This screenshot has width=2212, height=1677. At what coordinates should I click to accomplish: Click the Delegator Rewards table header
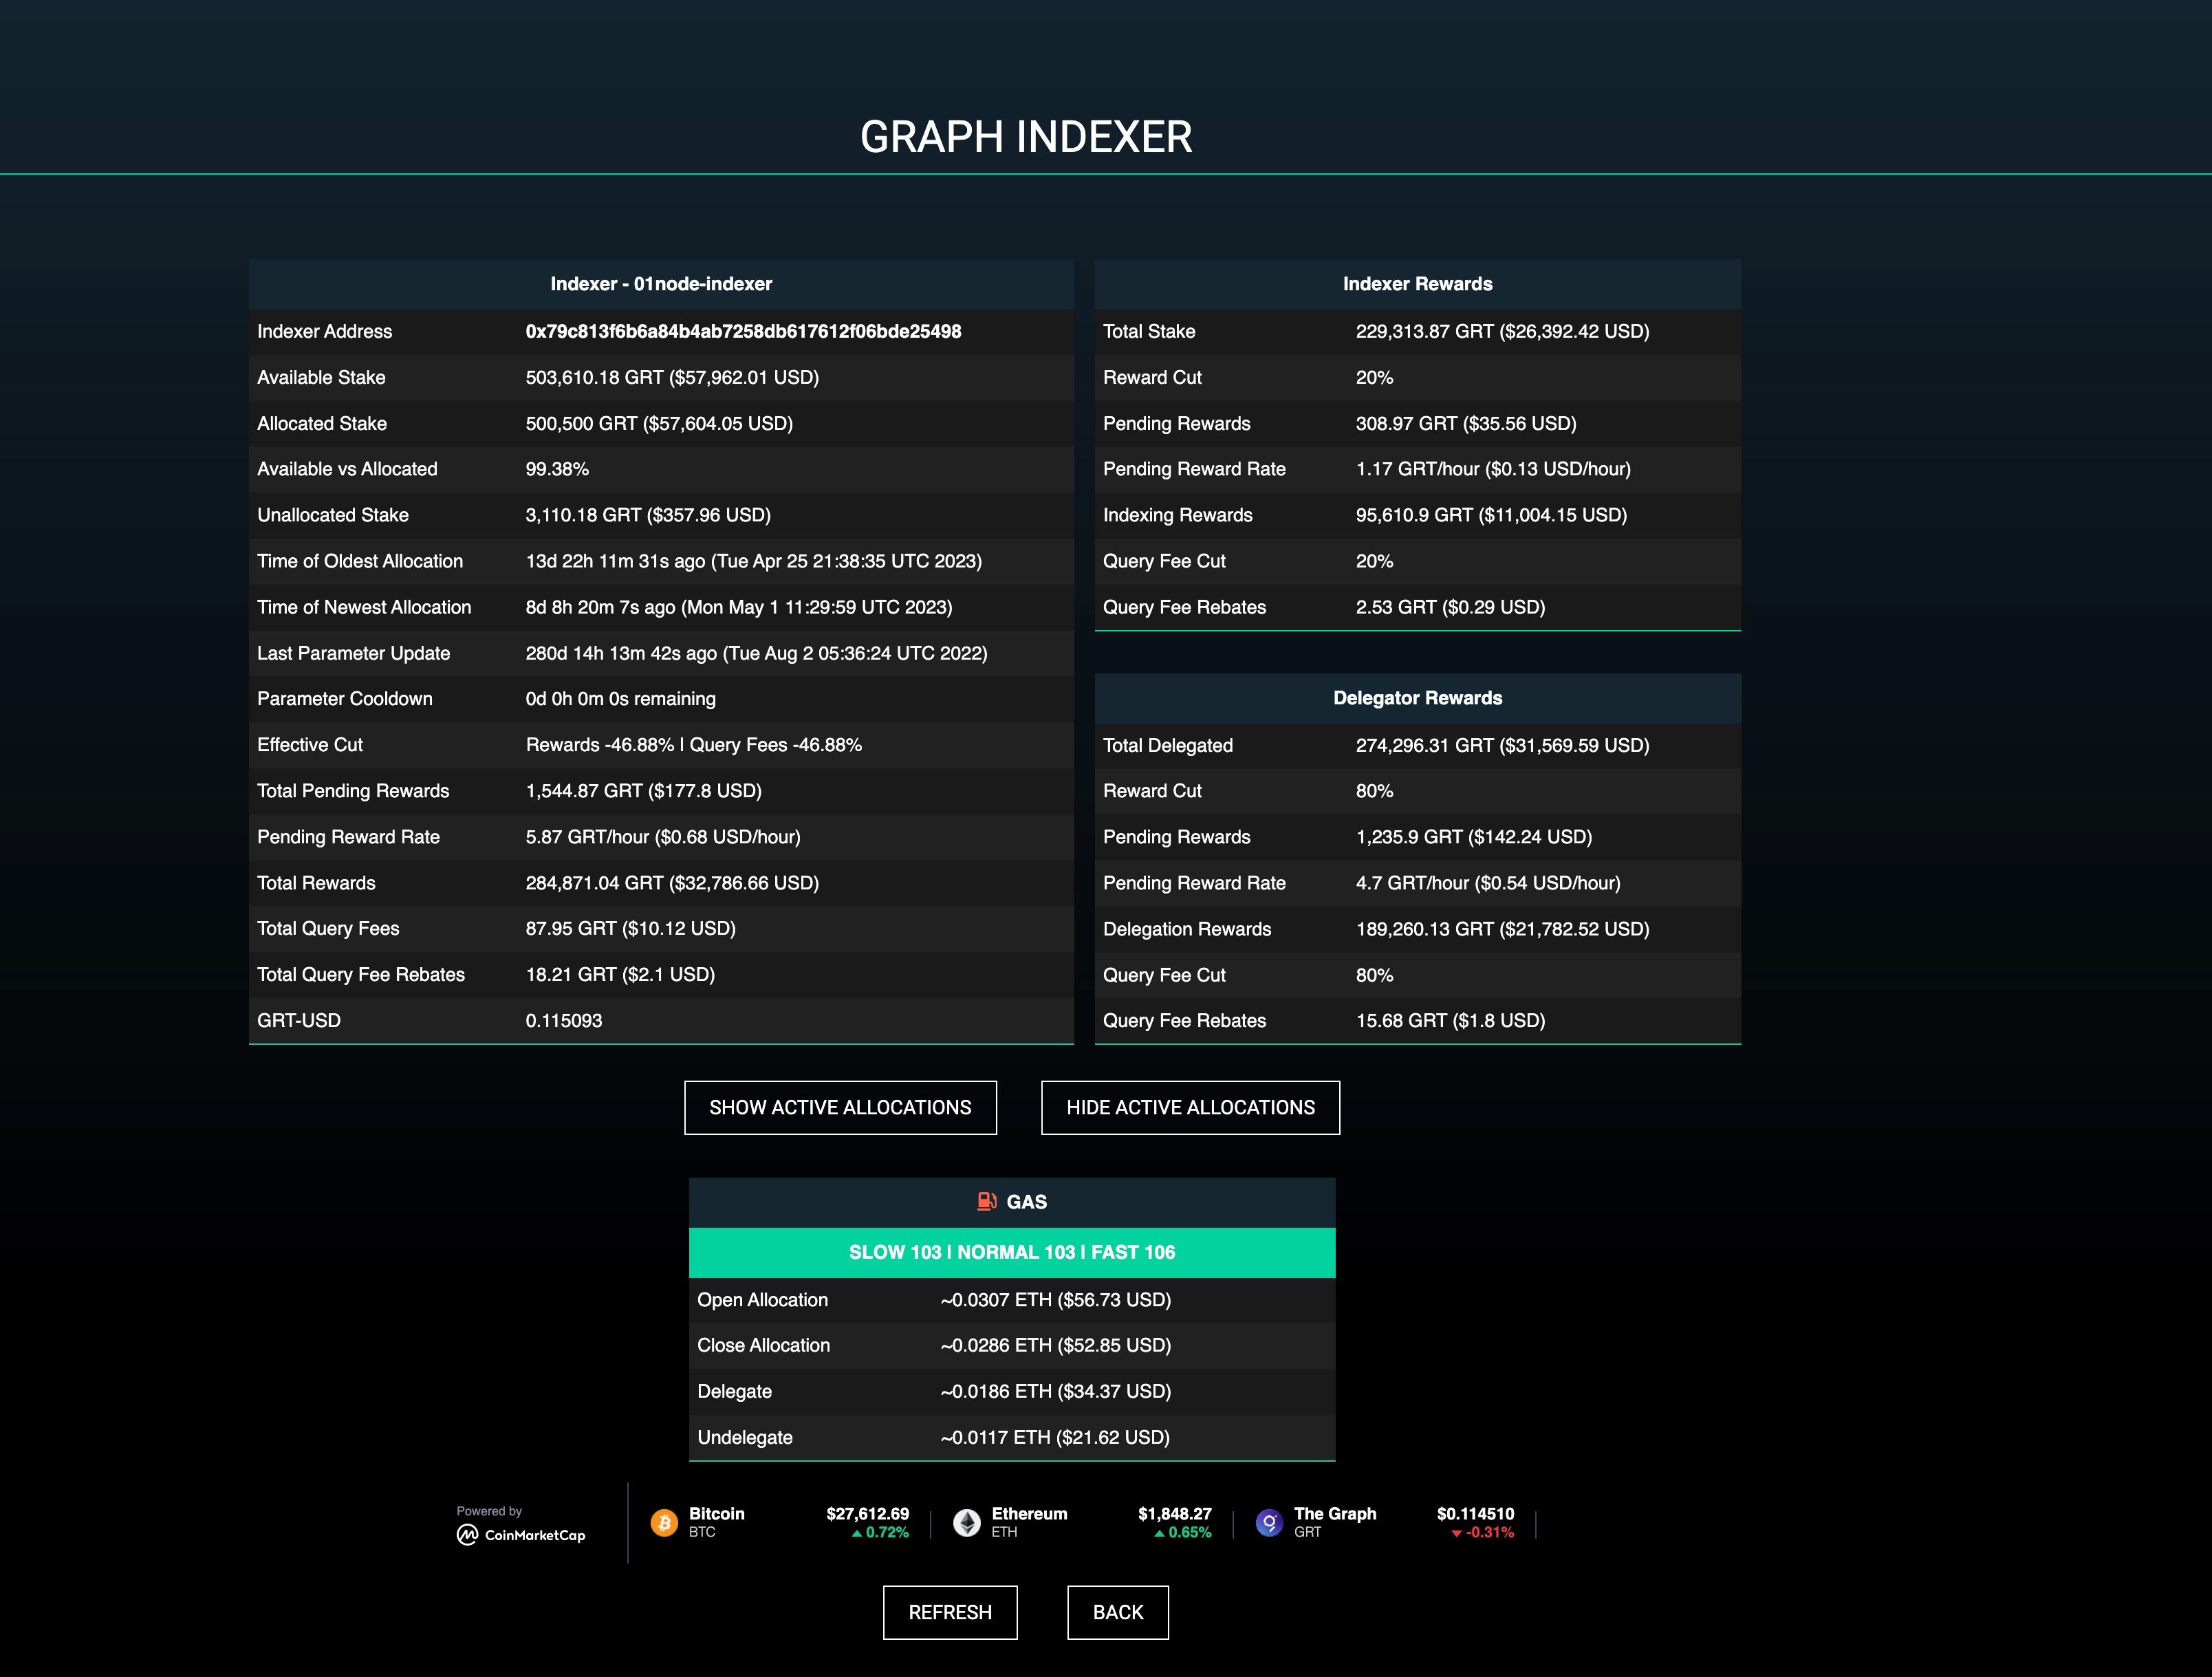pyautogui.click(x=1417, y=698)
